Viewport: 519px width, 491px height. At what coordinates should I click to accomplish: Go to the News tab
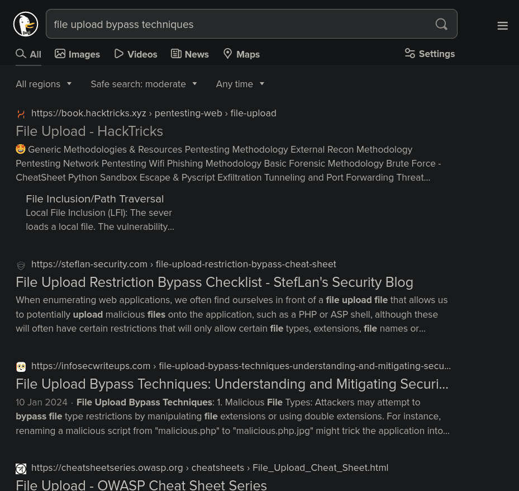click(x=190, y=54)
